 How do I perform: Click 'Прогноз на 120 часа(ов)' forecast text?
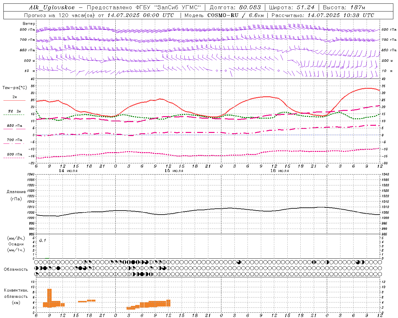coord(60,15)
